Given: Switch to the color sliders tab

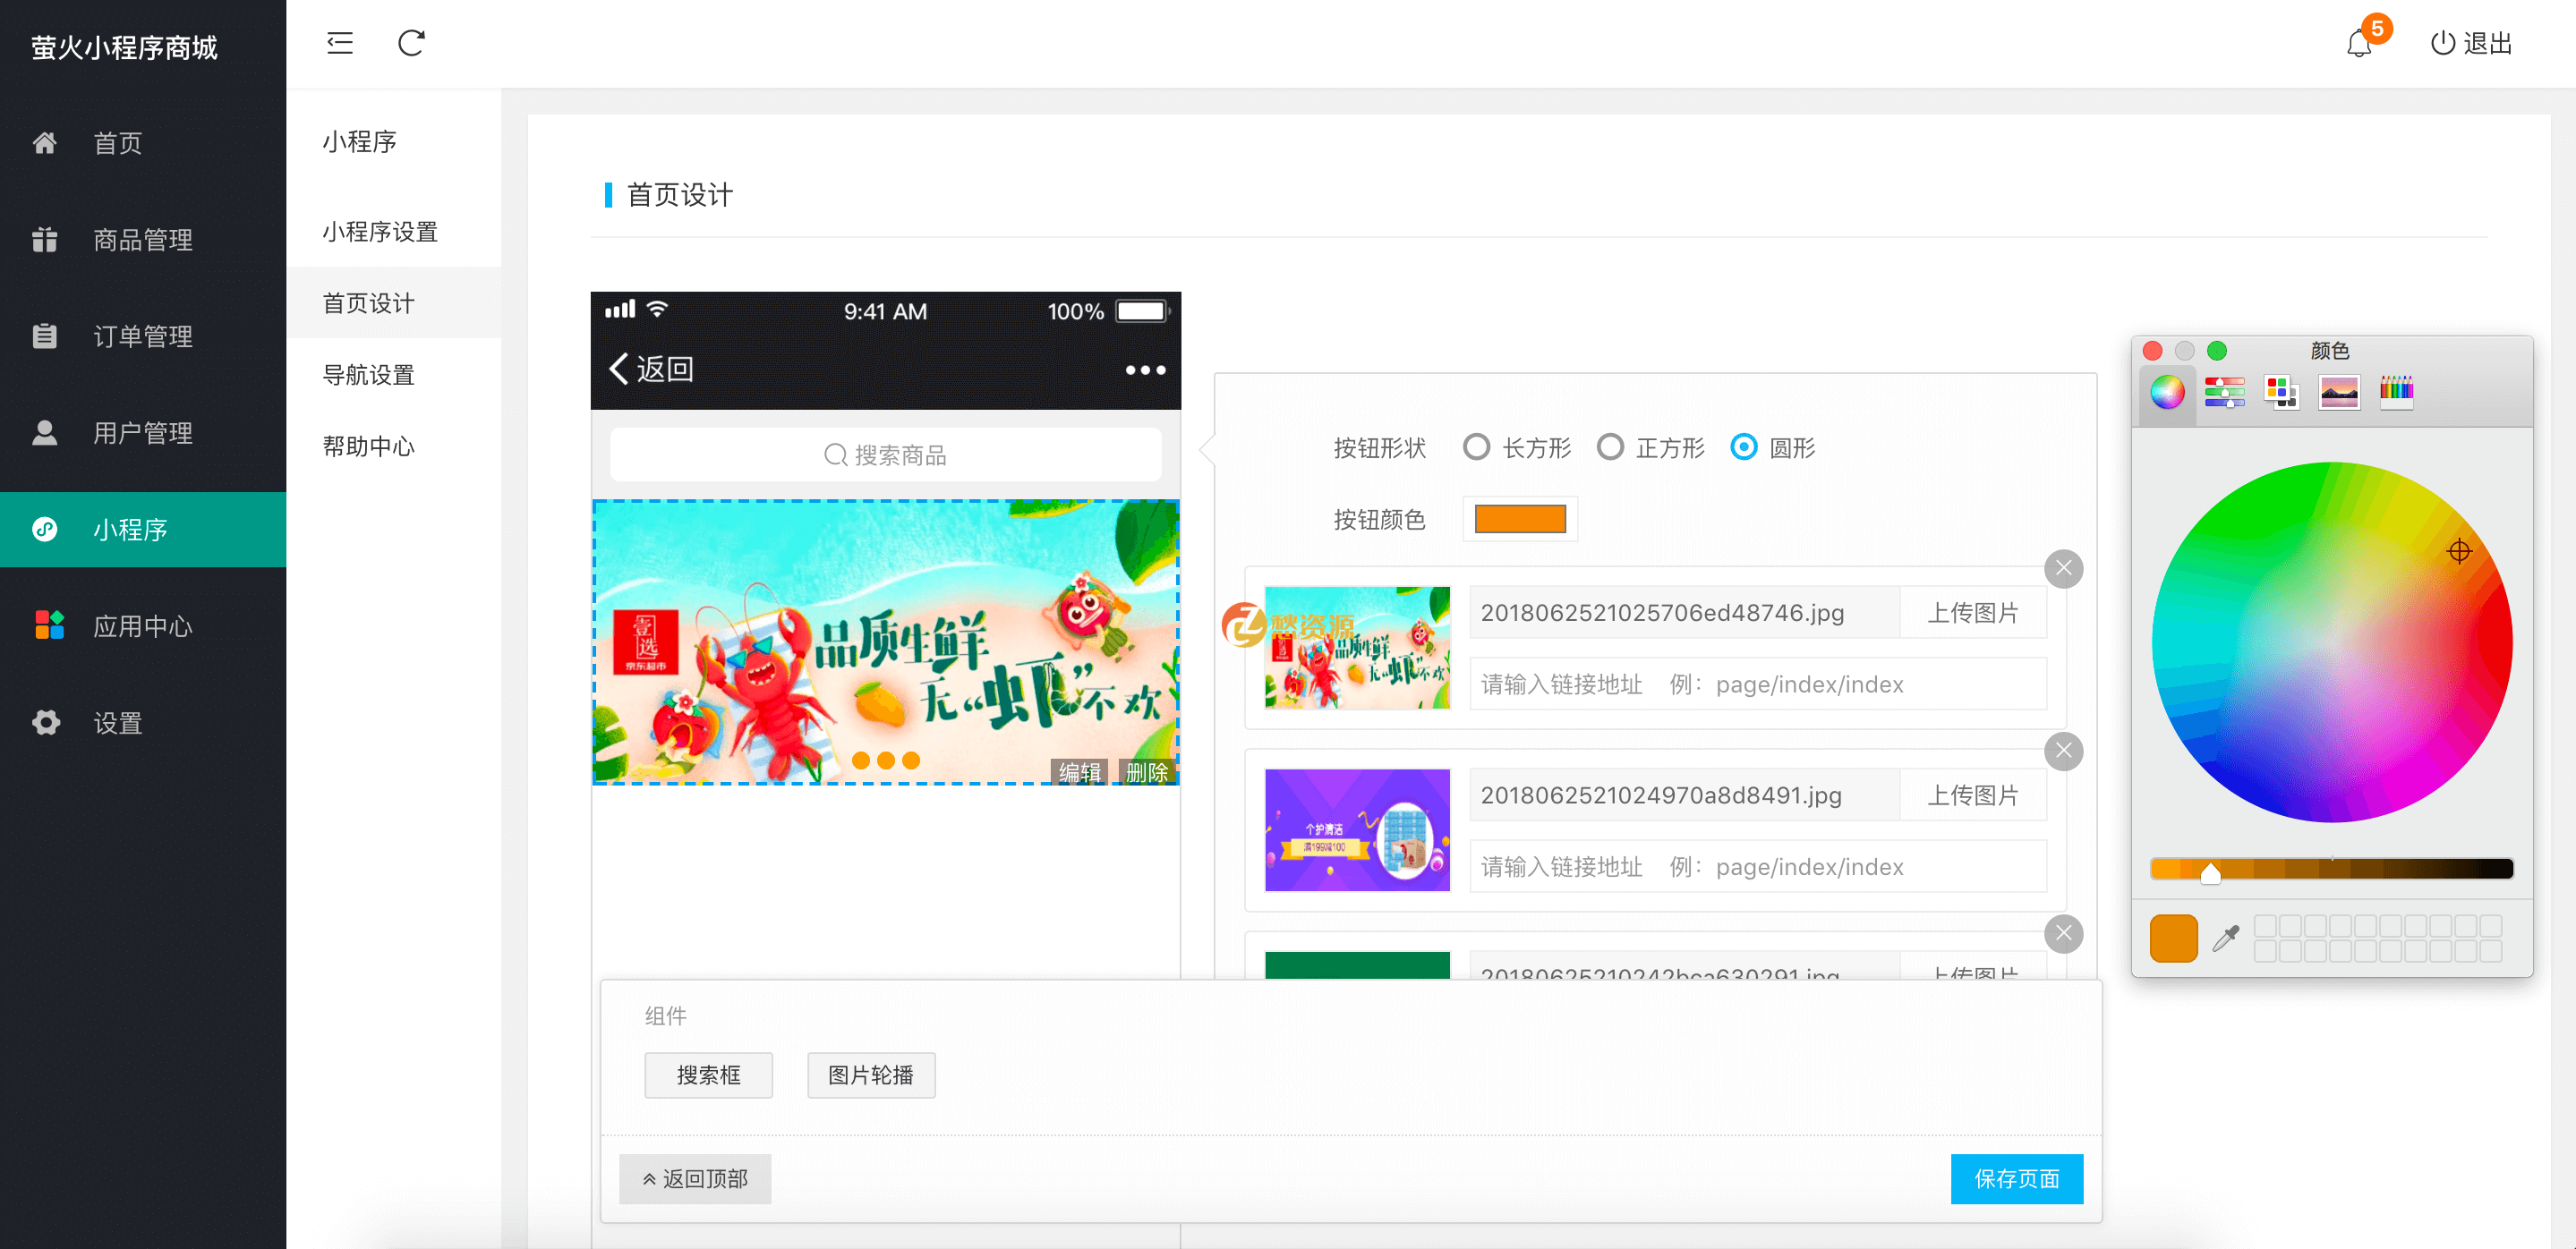Looking at the screenshot, I should pyautogui.click(x=2224, y=392).
